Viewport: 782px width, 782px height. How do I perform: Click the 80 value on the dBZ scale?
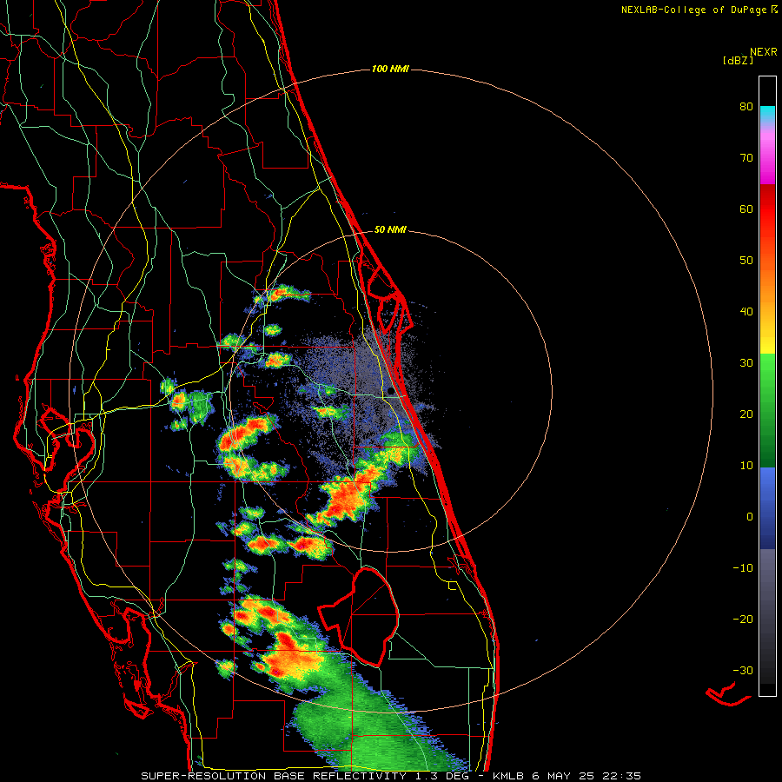point(746,107)
